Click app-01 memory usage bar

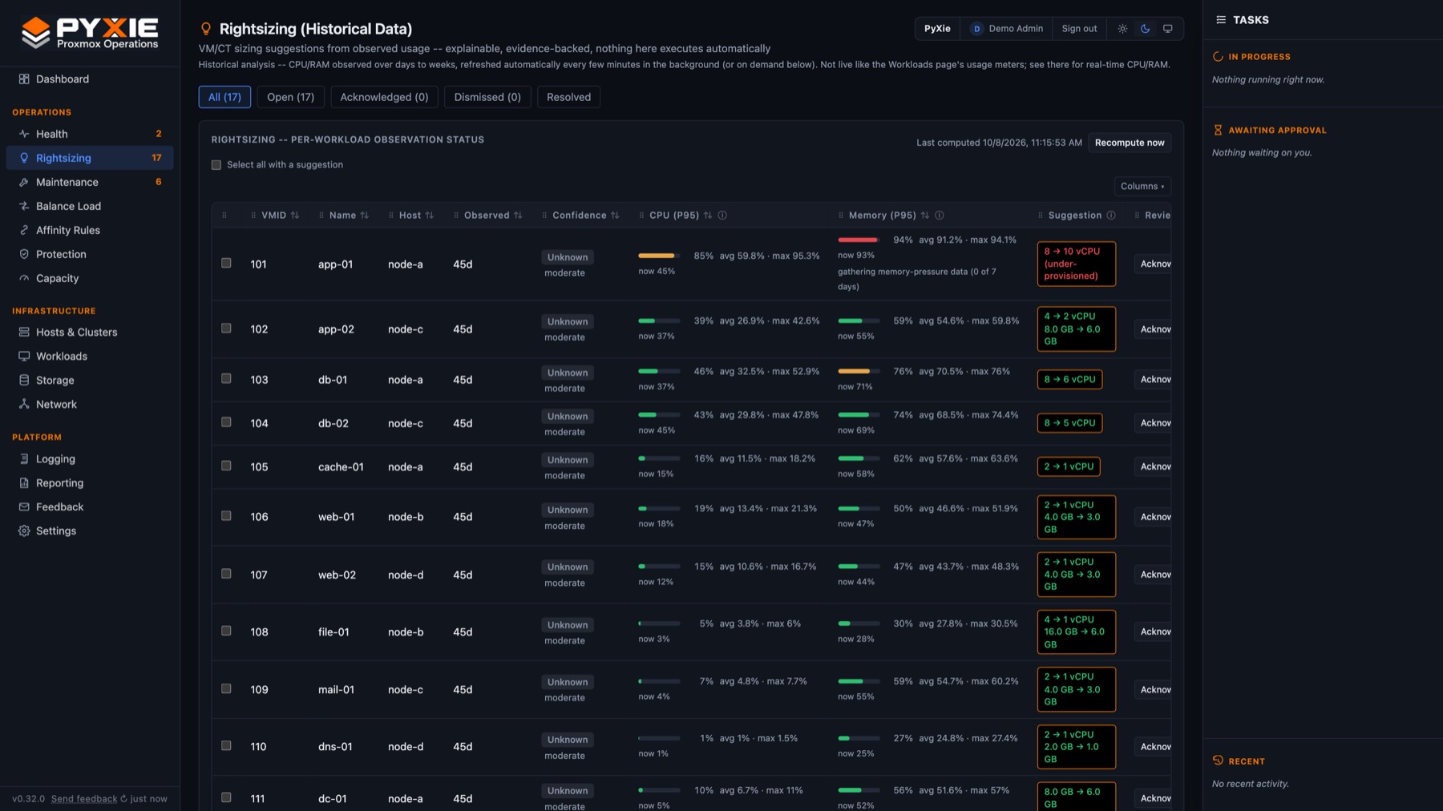(x=859, y=240)
